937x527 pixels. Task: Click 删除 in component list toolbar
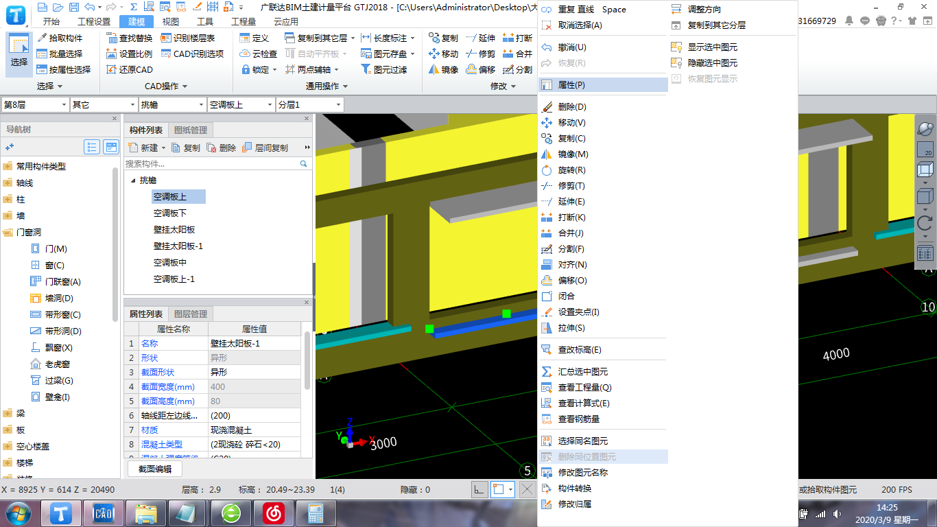(x=222, y=148)
